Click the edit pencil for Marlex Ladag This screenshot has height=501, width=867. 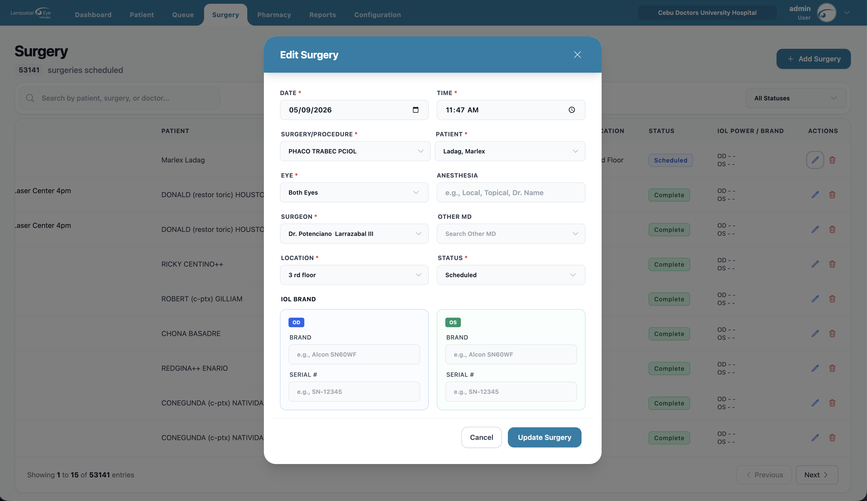pyautogui.click(x=815, y=160)
